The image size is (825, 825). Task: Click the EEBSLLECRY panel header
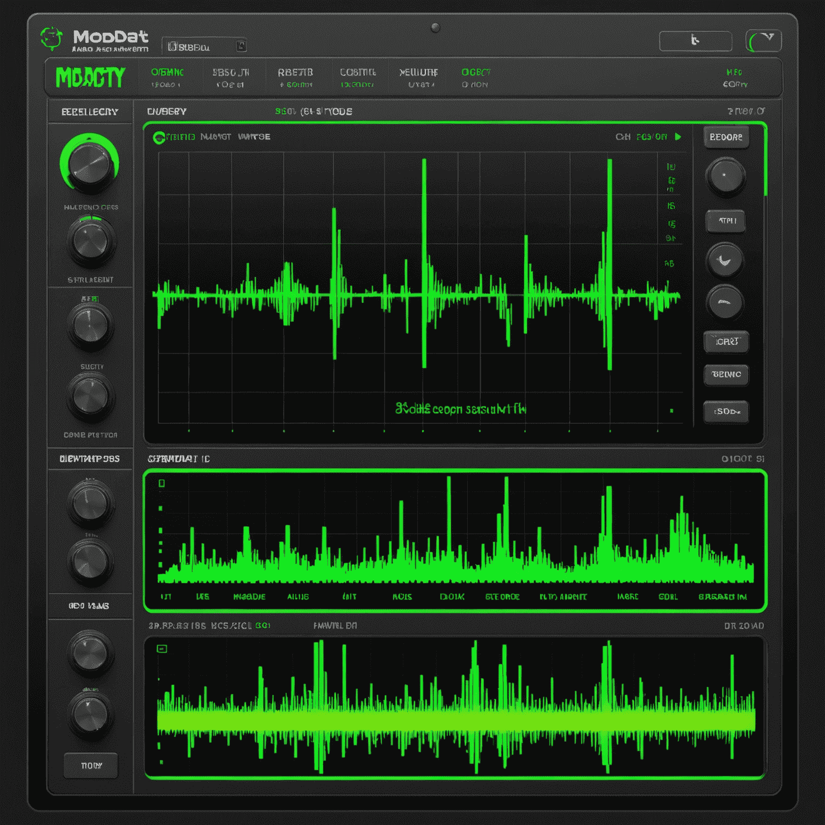pos(90,112)
